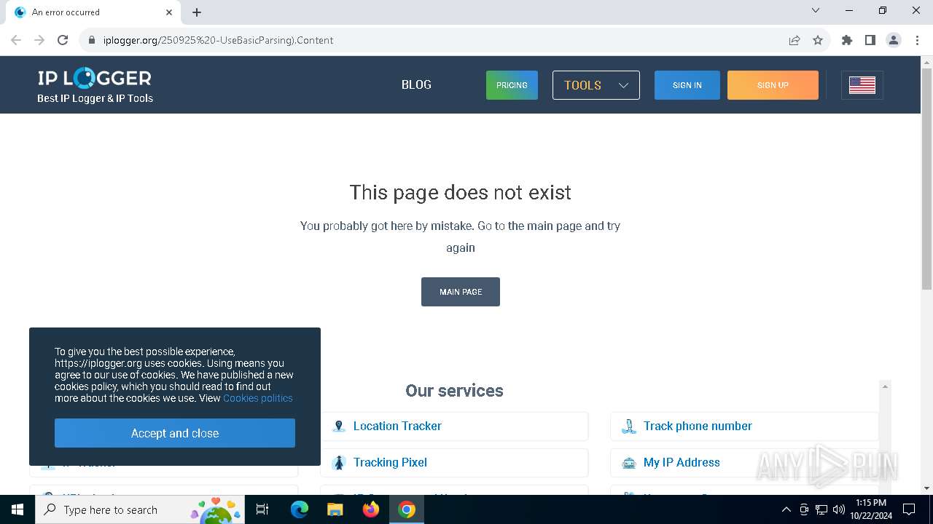Share this page icon
This screenshot has width=933, height=524.
point(795,40)
